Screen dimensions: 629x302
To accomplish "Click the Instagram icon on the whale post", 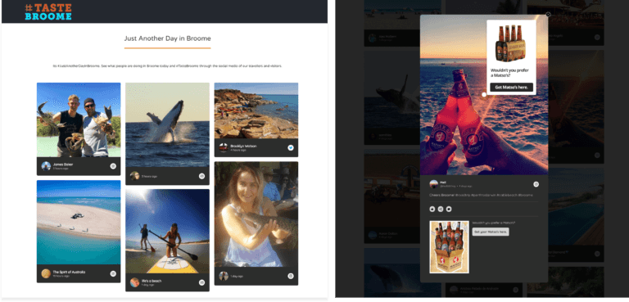I will pos(201,176).
